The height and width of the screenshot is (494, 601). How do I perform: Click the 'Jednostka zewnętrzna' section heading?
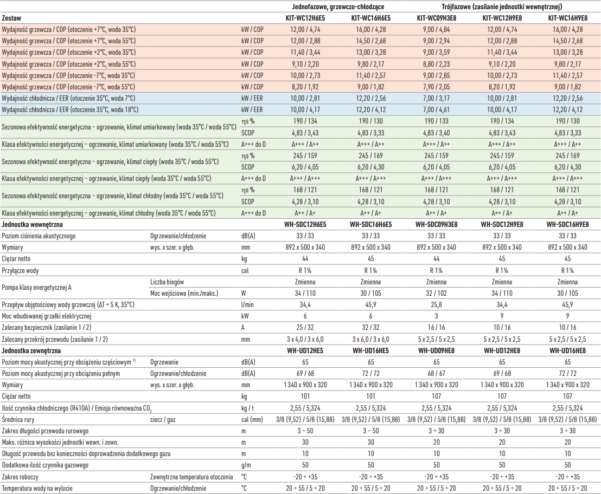31,351
